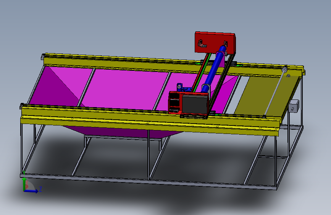Select the gray front bottom frame beam
331x215 pixels.
click(149, 182)
